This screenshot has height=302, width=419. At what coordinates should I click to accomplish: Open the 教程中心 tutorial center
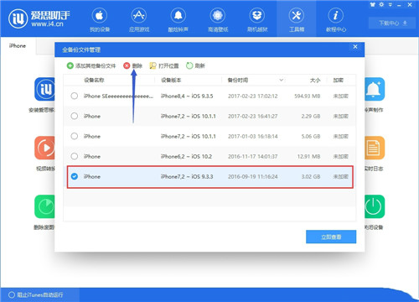pyautogui.click(x=336, y=19)
